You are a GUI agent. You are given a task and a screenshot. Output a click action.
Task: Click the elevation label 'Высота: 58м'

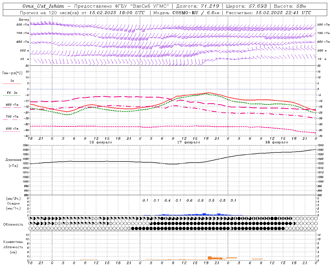(x=290, y=6)
